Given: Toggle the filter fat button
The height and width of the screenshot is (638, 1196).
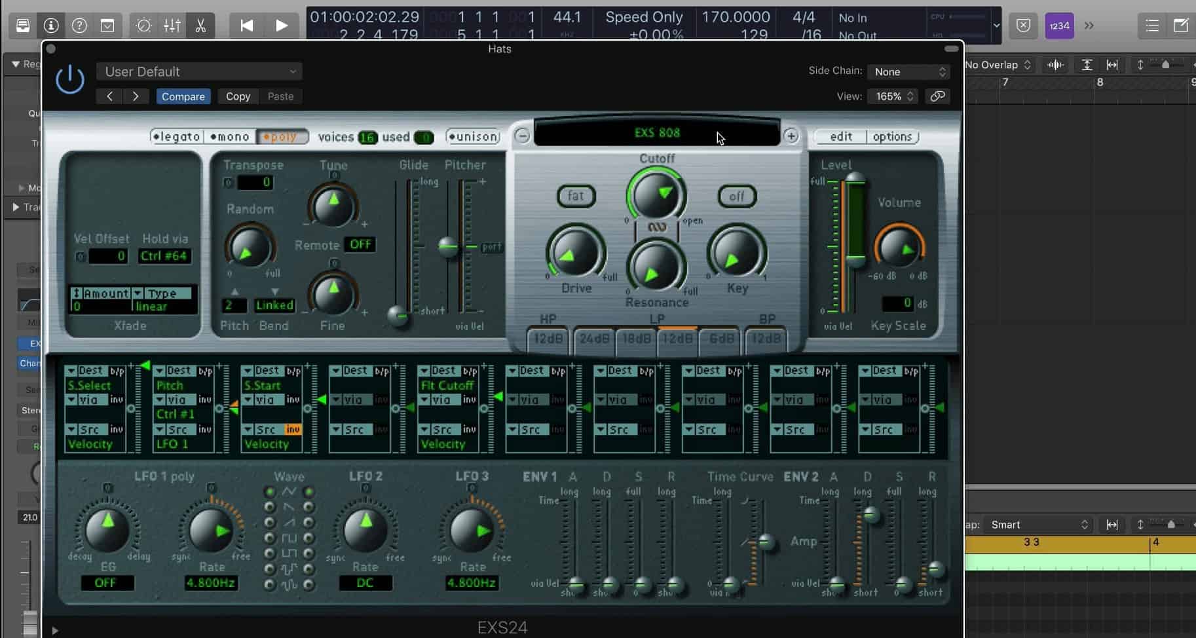Looking at the screenshot, I should pos(576,196).
